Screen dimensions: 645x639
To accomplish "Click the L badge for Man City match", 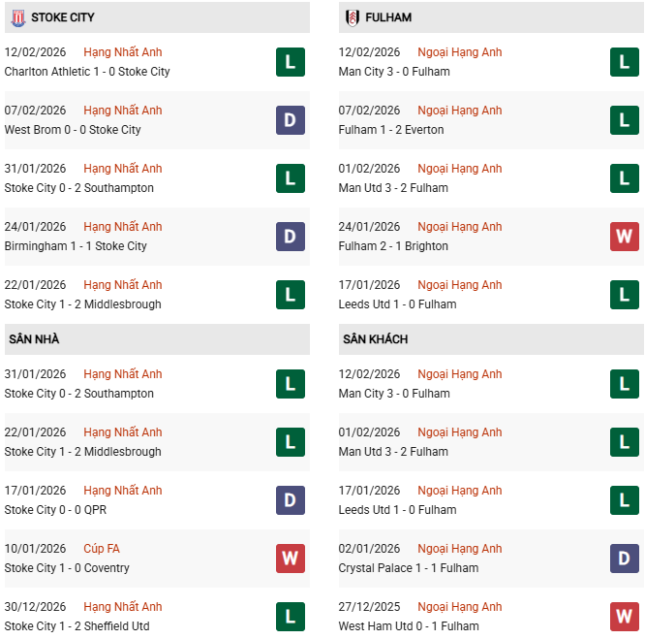I will coord(625,62).
